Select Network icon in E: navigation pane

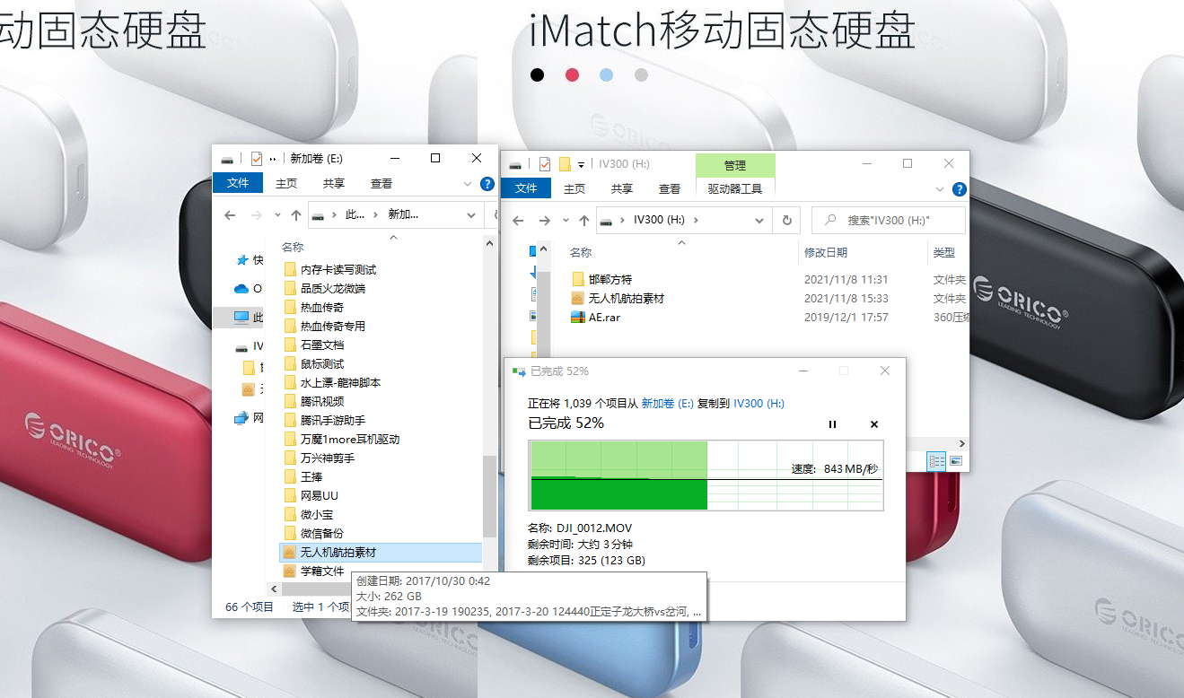point(241,418)
